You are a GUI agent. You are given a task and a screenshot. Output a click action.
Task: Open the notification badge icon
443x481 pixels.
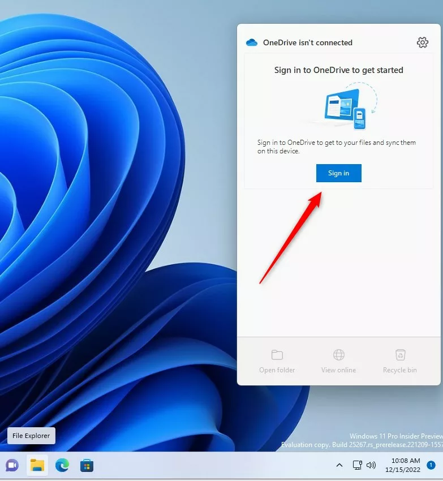[431, 465]
